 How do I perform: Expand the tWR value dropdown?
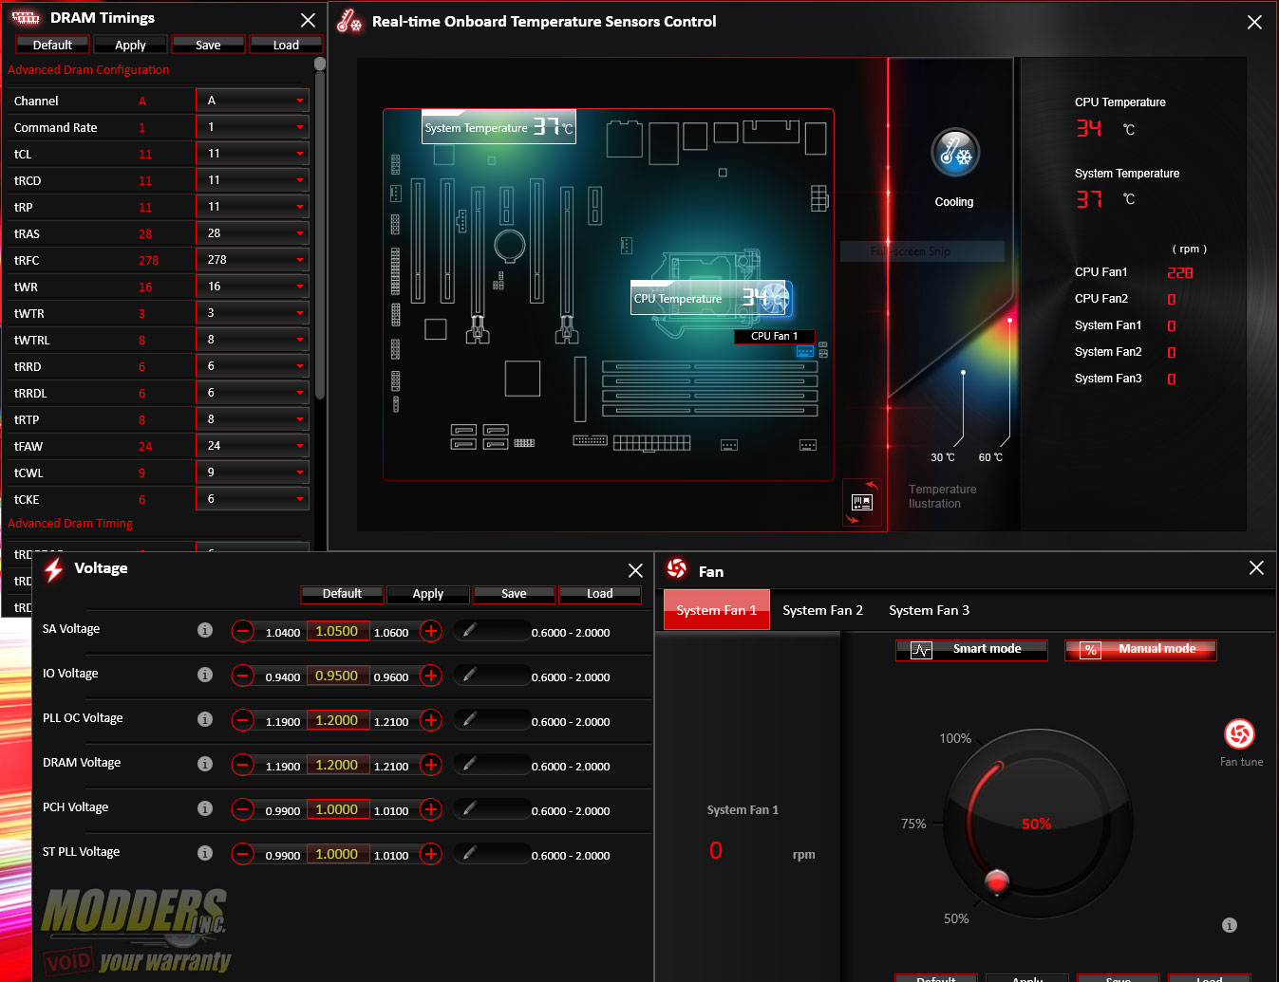click(253, 287)
